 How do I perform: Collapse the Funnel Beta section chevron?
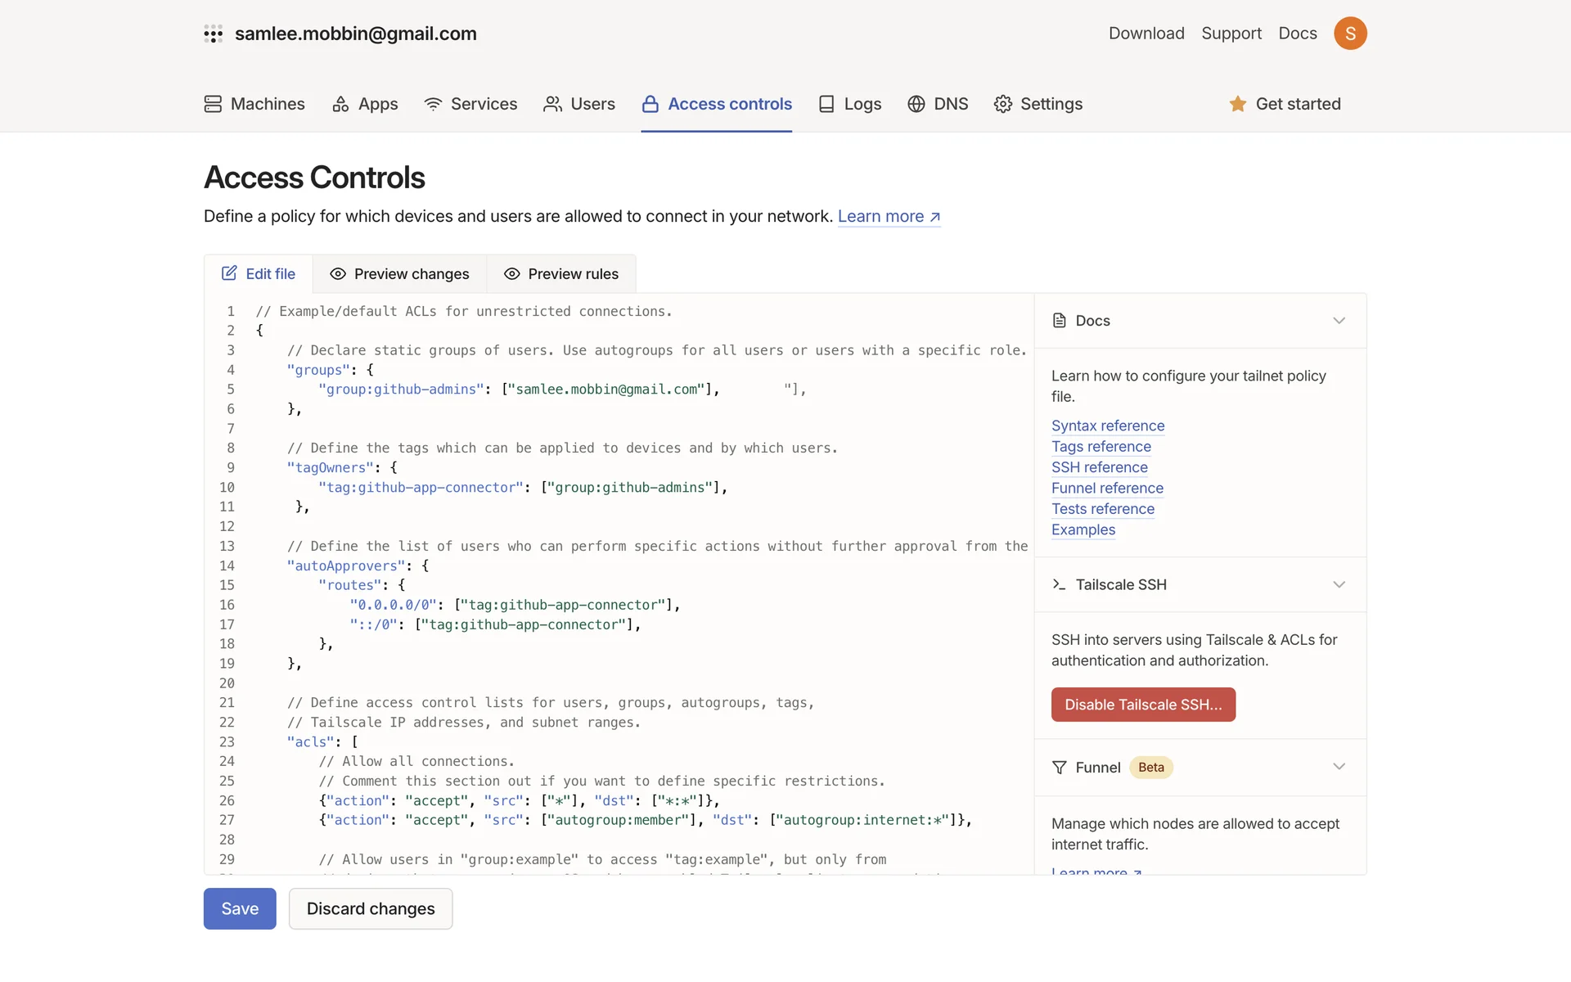(x=1339, y=767)
